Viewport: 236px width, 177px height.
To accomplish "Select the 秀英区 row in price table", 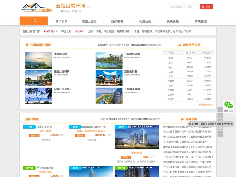I will [x=188, y=99].
